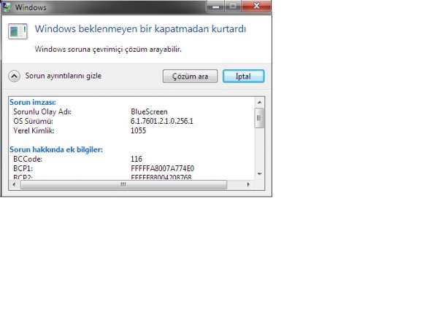Select the 6.1.7601.2.1.0.256.1 version value
The width and height of the screenshot is (438, 322).
(162, 121)
